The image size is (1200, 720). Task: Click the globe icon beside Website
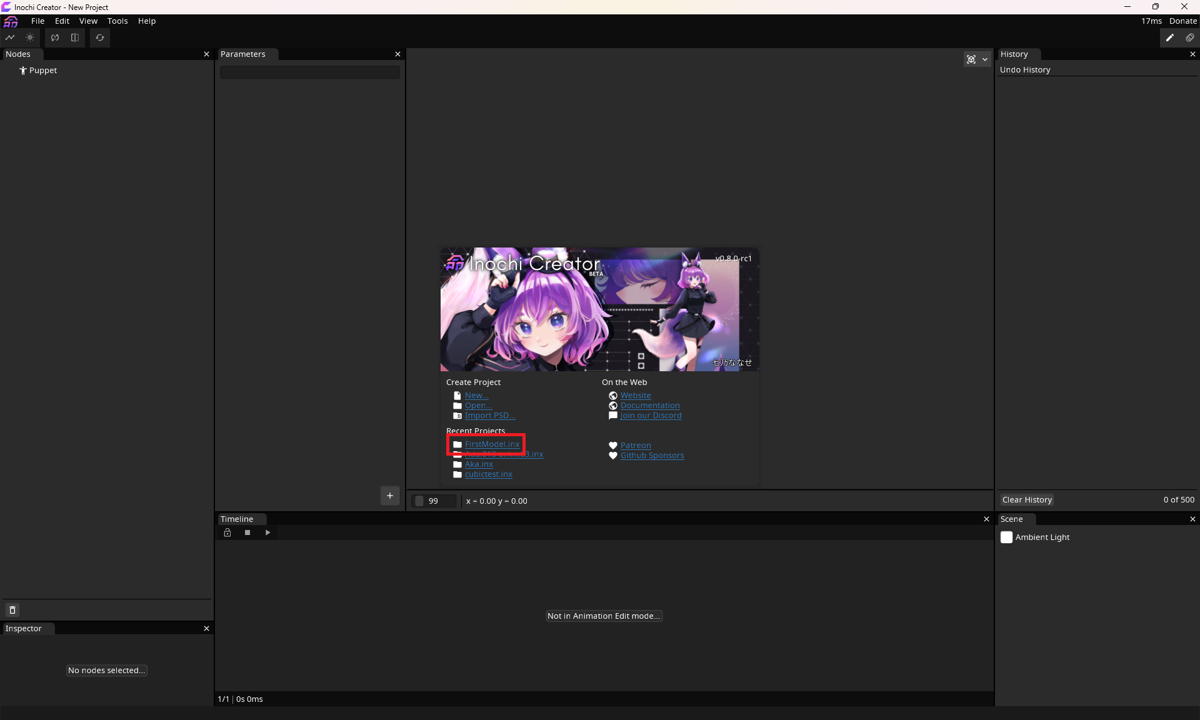pos(613,396)
